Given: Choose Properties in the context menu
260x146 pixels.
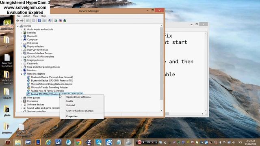Looking at the screenshot, I should (x=82, y=116).
